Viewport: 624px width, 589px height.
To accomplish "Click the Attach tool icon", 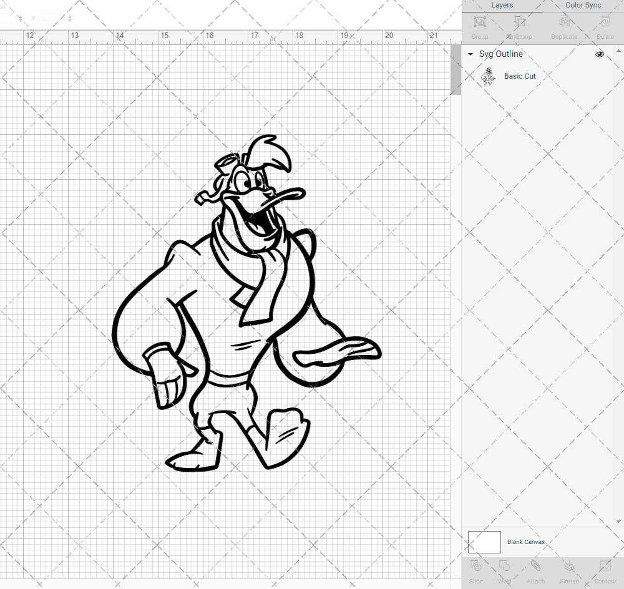I will point(535,567).
